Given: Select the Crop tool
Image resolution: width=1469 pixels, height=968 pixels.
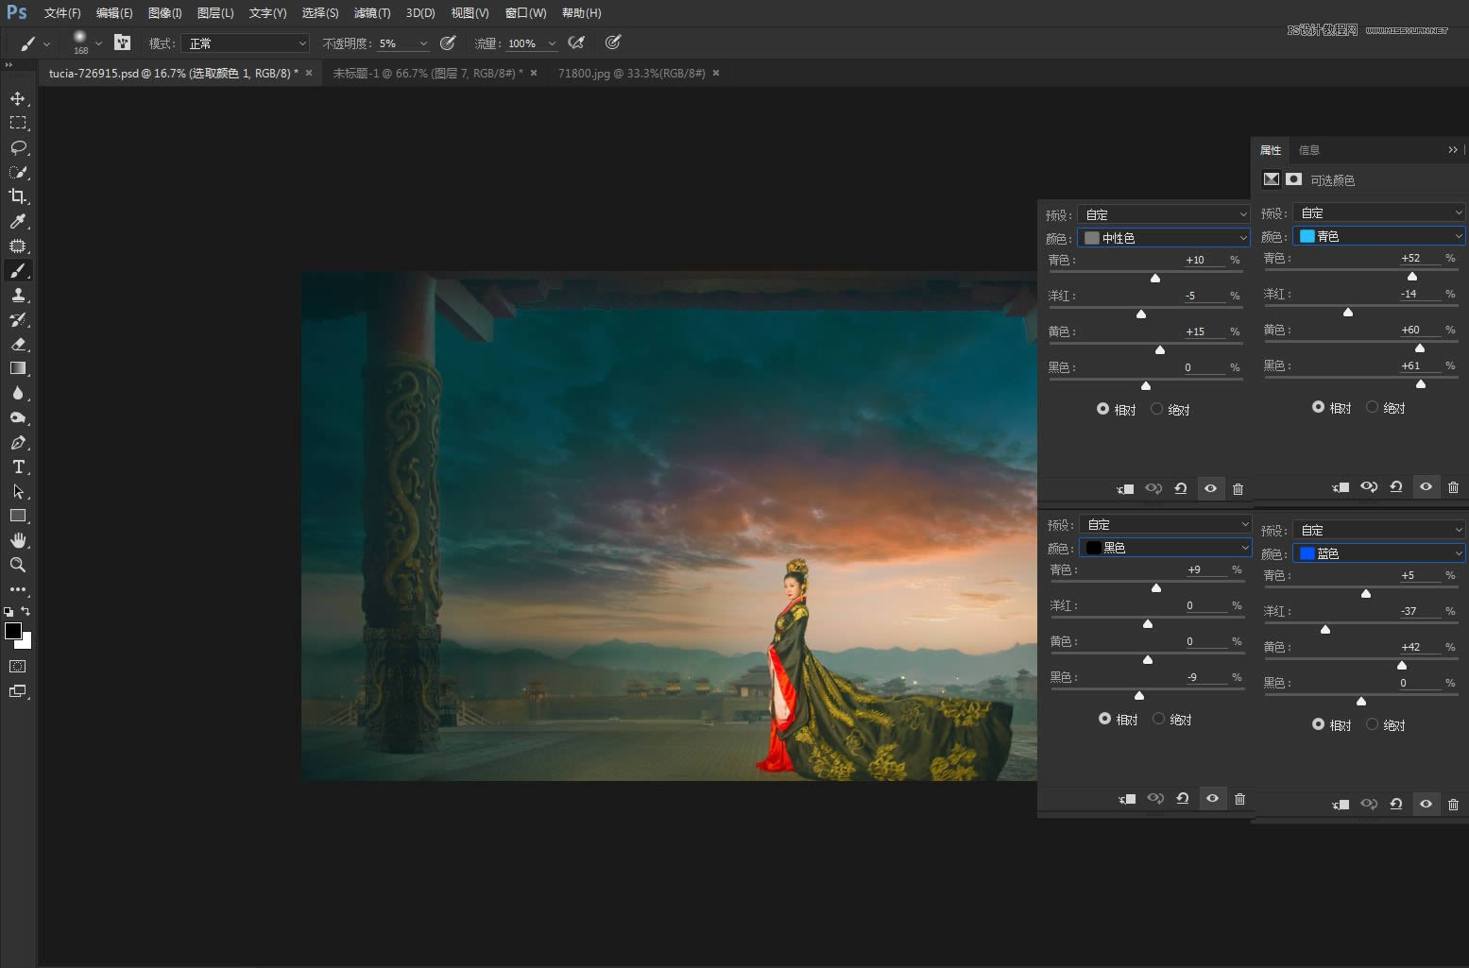Looking at the screenshot, I should (x=18, y=196).
